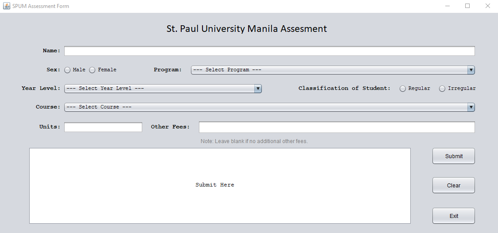Click the Name label
Image resolution: width=498 pixels, height=233 pixels.
tap(51, 50)
